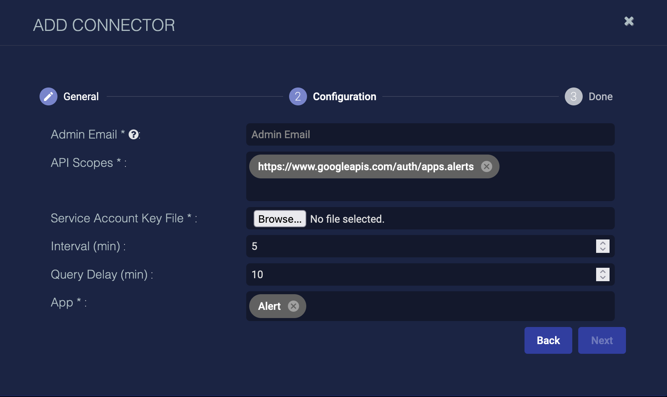Proceed with the Next button
The image size is (667, 397).
point(602,340)
